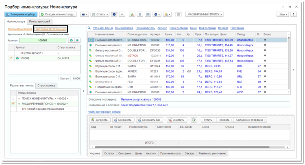Viewport: 305px width, 165px height.
Task: Click the green icon of the 107,00 Пыльник row
Action: 90,40
